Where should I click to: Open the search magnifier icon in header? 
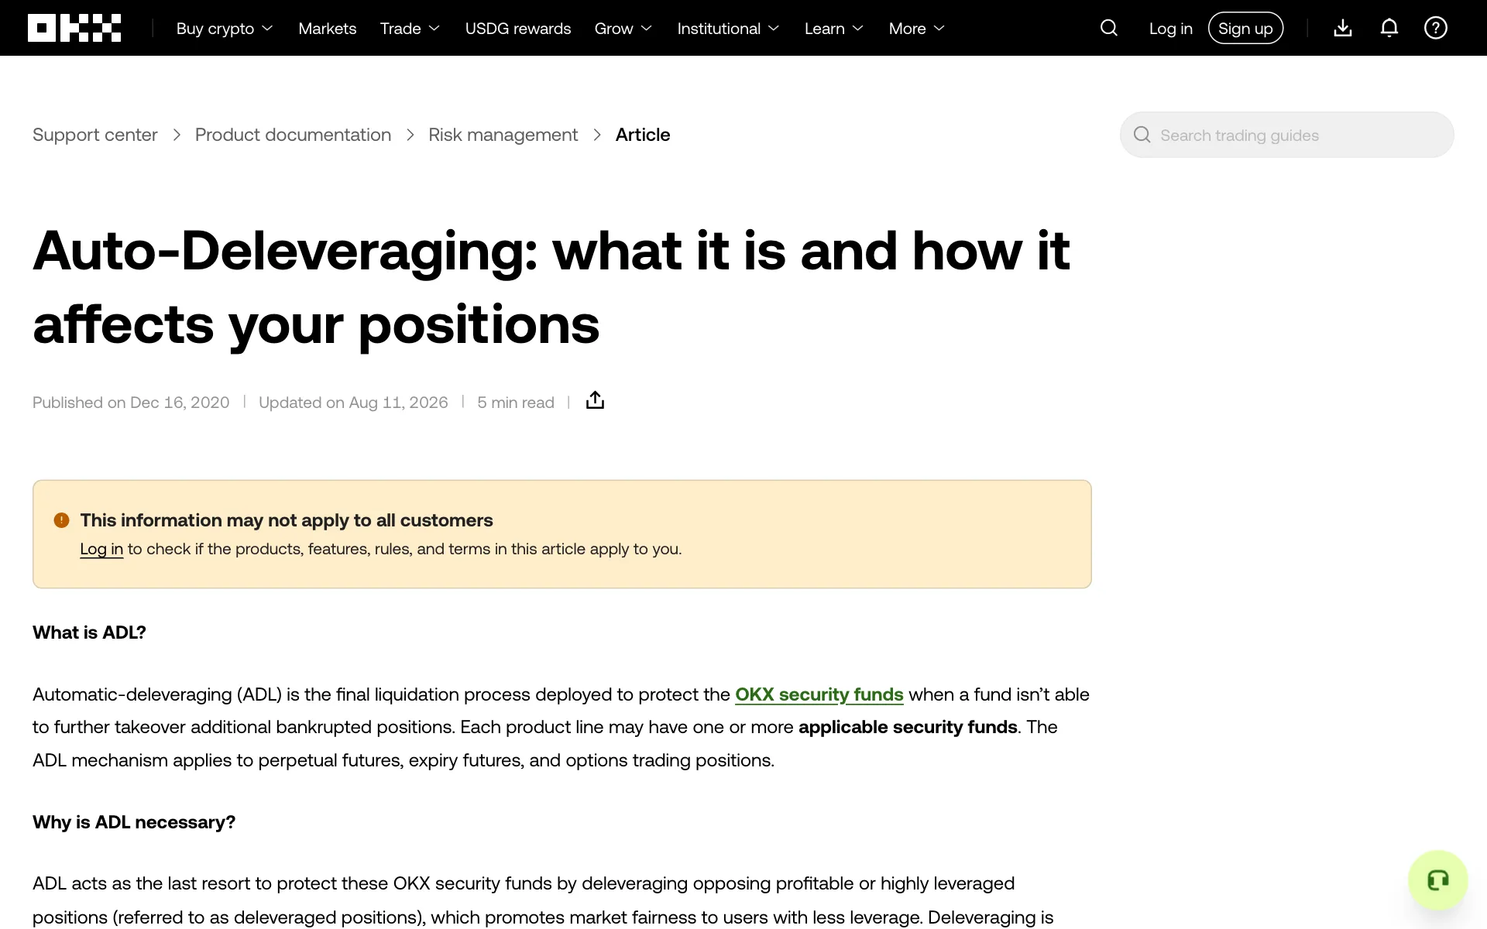tap(1109, 28)
